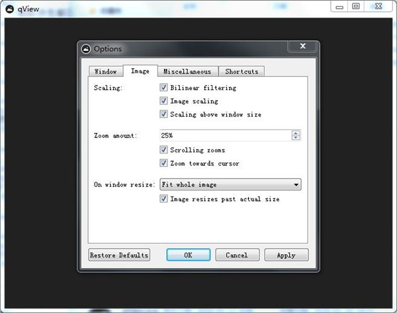Viewport: 397px width, 313px height.
Task: Toggle the Image scaling checkbox
Action: point(163,101)
